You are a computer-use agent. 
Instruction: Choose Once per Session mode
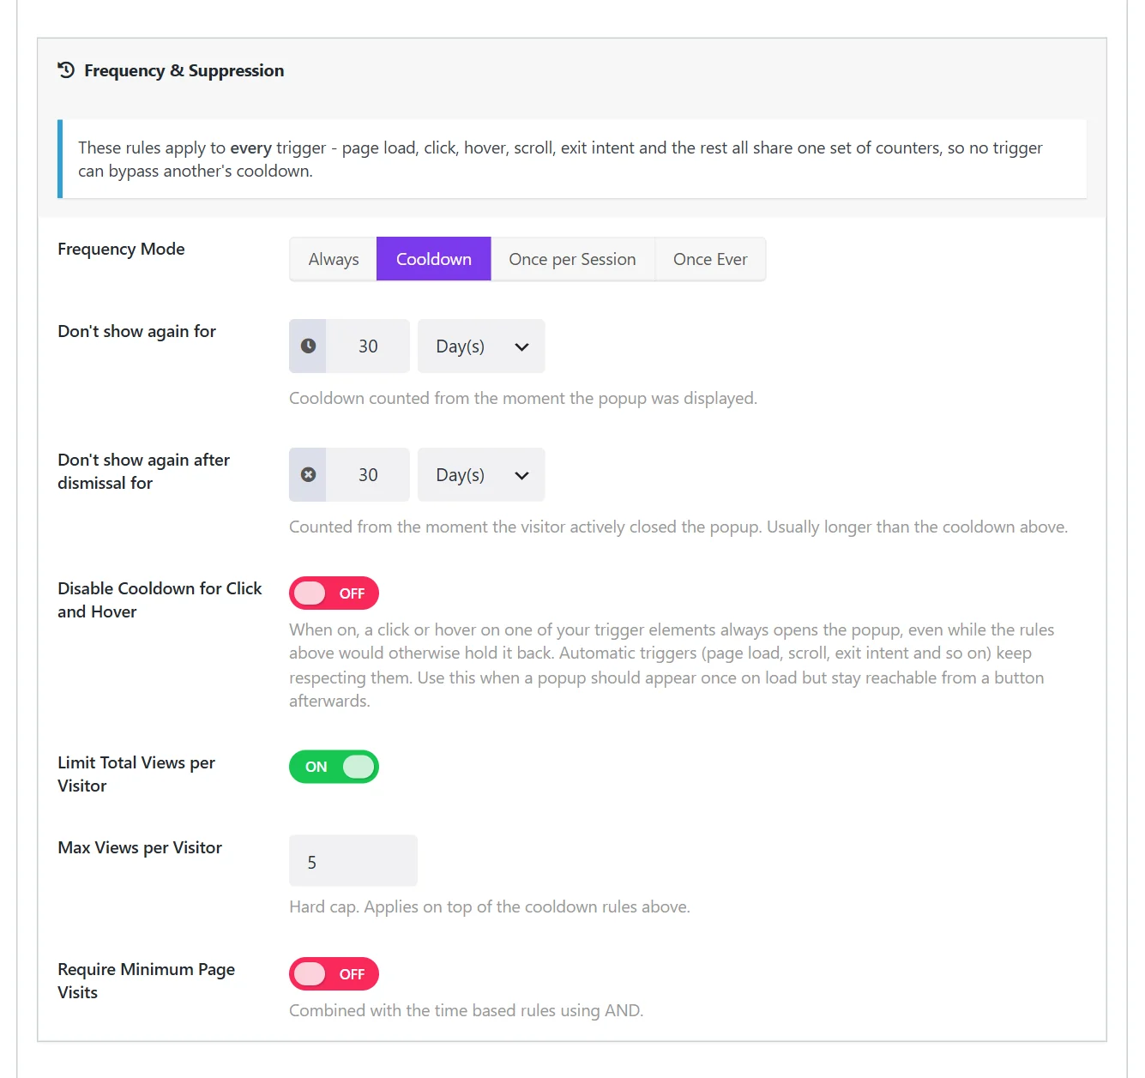(573, 259)
